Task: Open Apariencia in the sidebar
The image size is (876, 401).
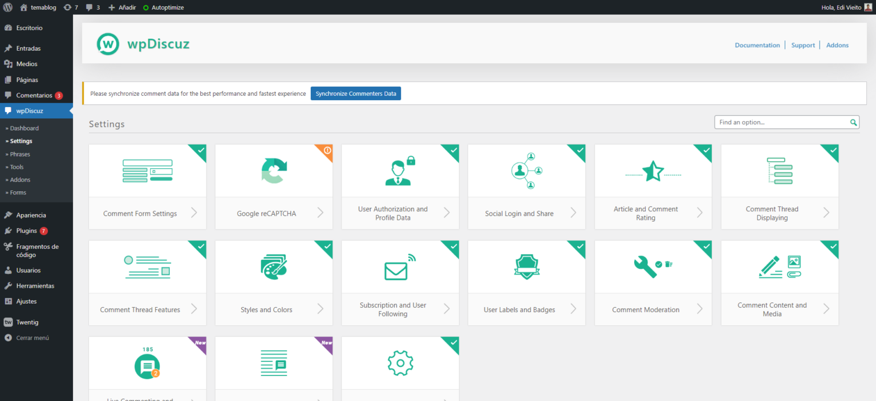Action: click(36, 215)
